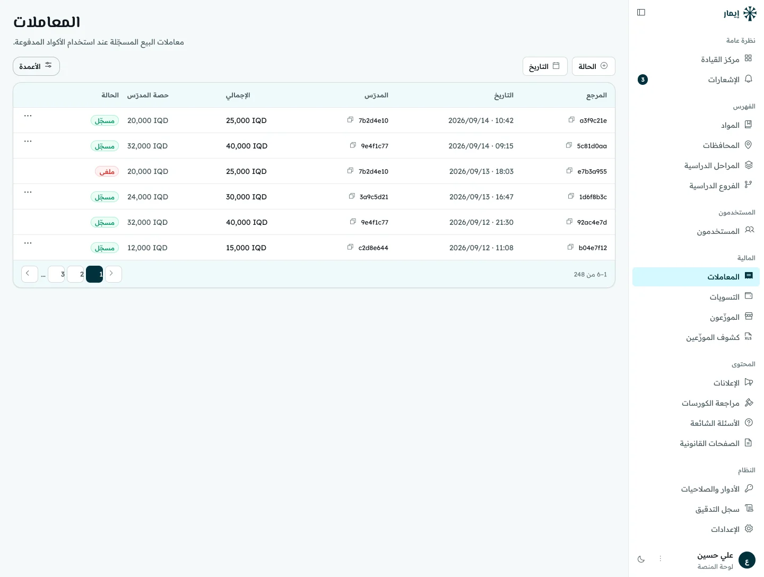The image size is (764, 577).
Task: Click the إيمار snowflake logo
Action: click(750, 13)
